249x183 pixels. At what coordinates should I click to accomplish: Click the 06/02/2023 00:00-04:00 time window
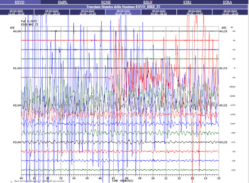pos(124,12)
